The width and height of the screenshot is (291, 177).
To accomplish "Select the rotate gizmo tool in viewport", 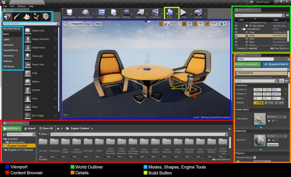I will pyautogui.click(x=166, y=24).
